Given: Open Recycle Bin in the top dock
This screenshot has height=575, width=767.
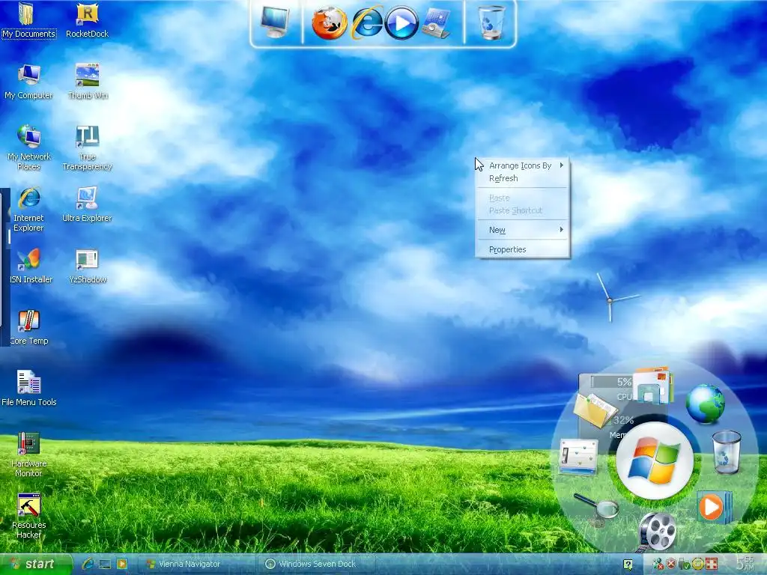Looking at the screenshot, I should pyautogui.click(x=491, y=22).
